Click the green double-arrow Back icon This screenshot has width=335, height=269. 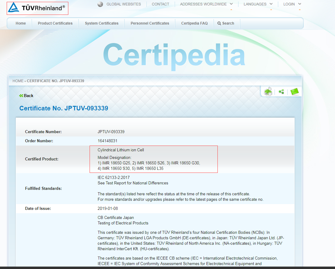click(21, 96)
